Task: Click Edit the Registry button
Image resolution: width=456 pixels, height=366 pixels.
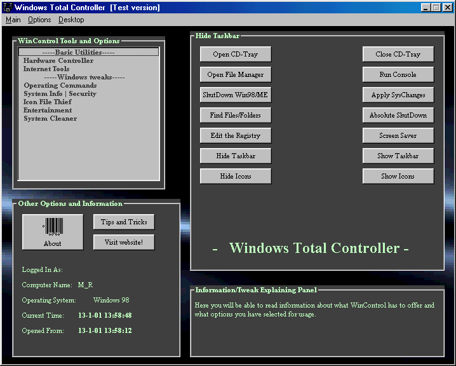Action: [x=236, y=135]
